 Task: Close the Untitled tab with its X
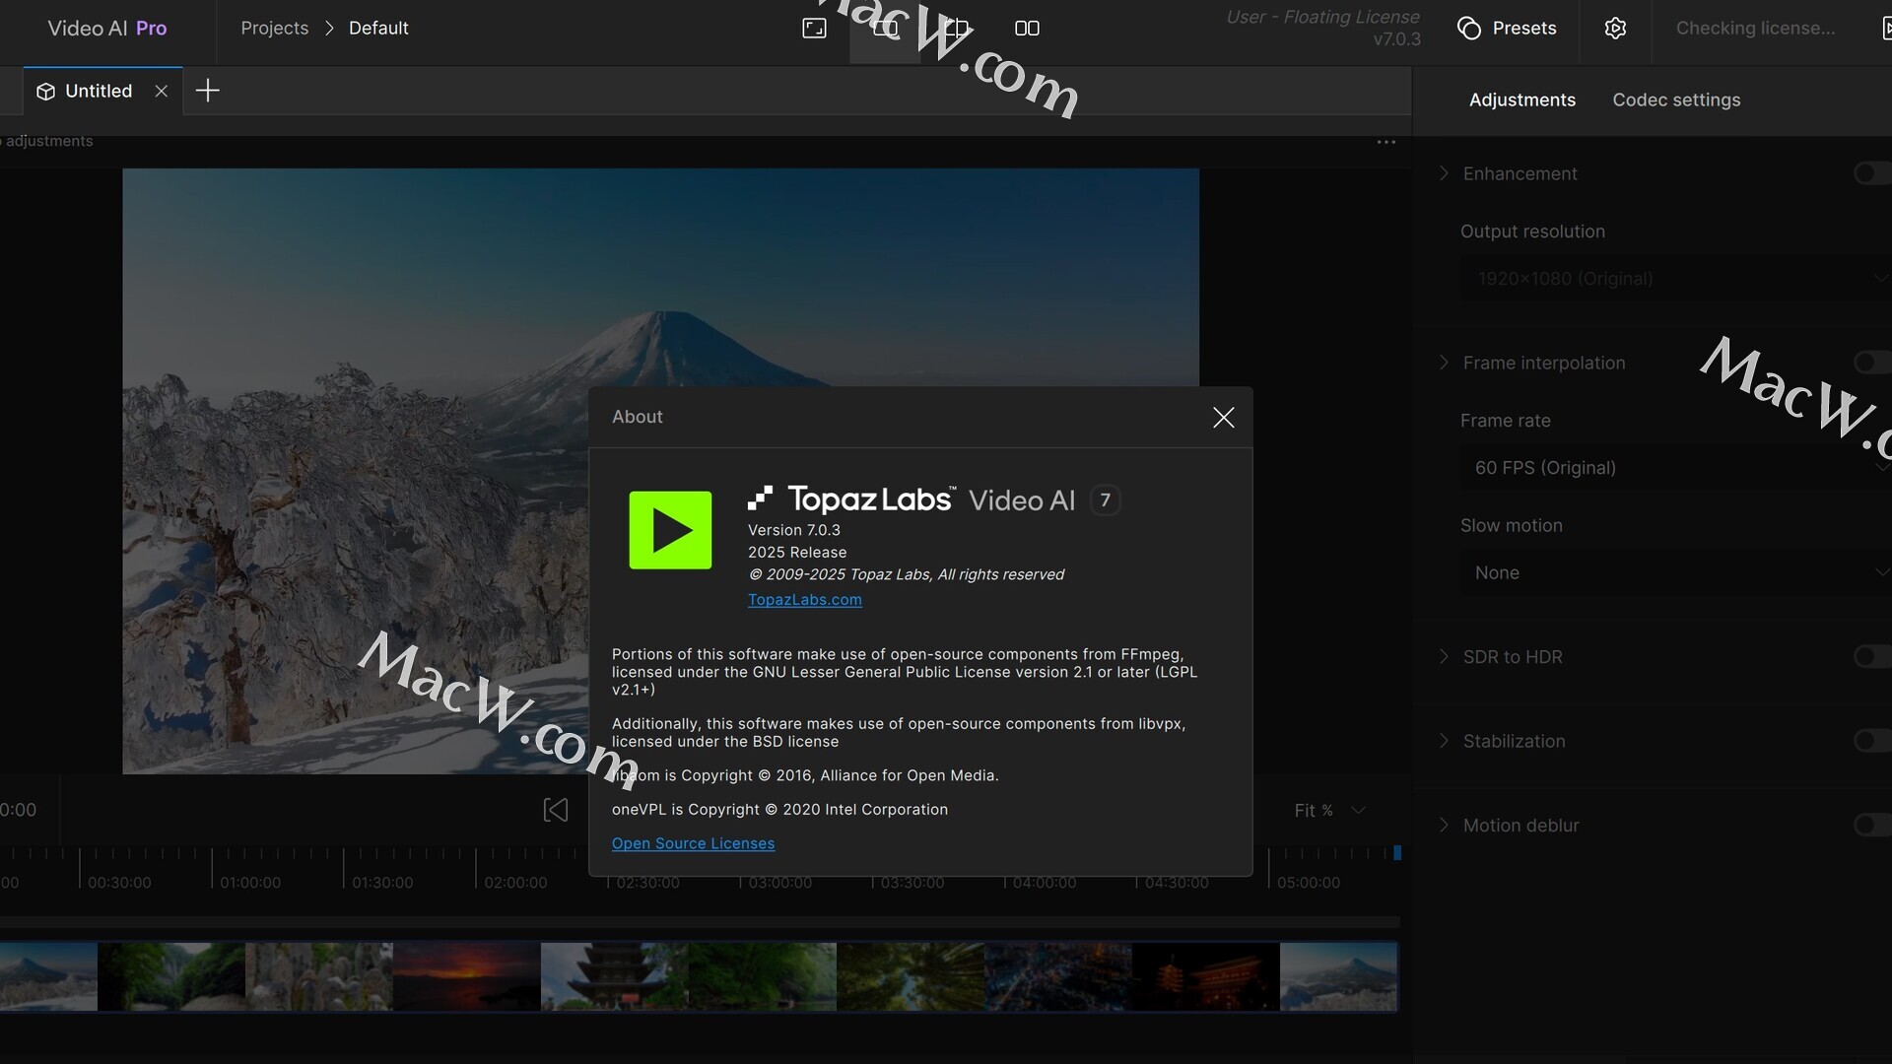click(x=162, y=92)
